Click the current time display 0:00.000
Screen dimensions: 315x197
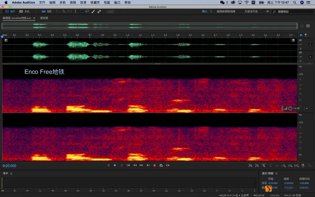(9, 166)
